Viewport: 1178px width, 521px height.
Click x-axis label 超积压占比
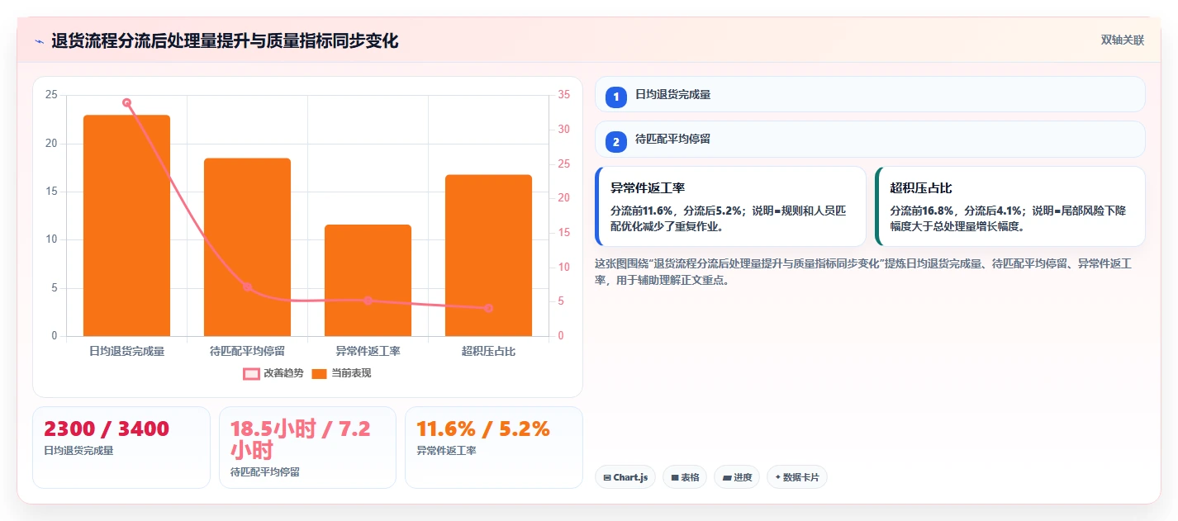(488, 352)
